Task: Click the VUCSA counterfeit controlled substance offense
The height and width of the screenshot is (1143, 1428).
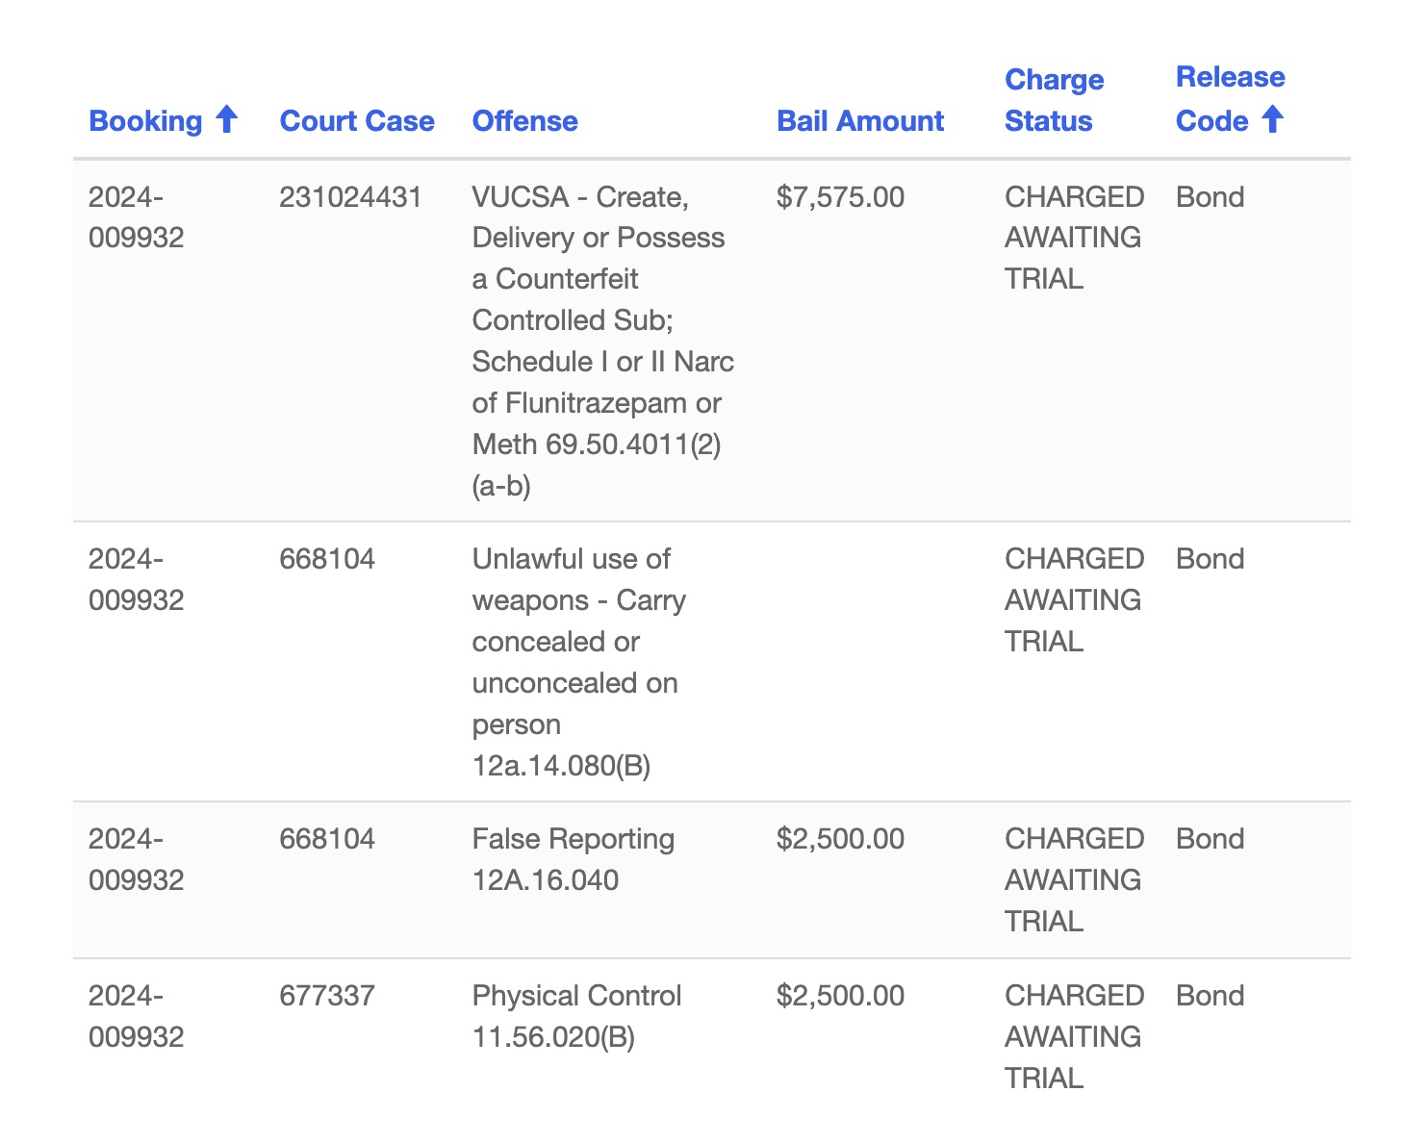Action: pos(602,341)
